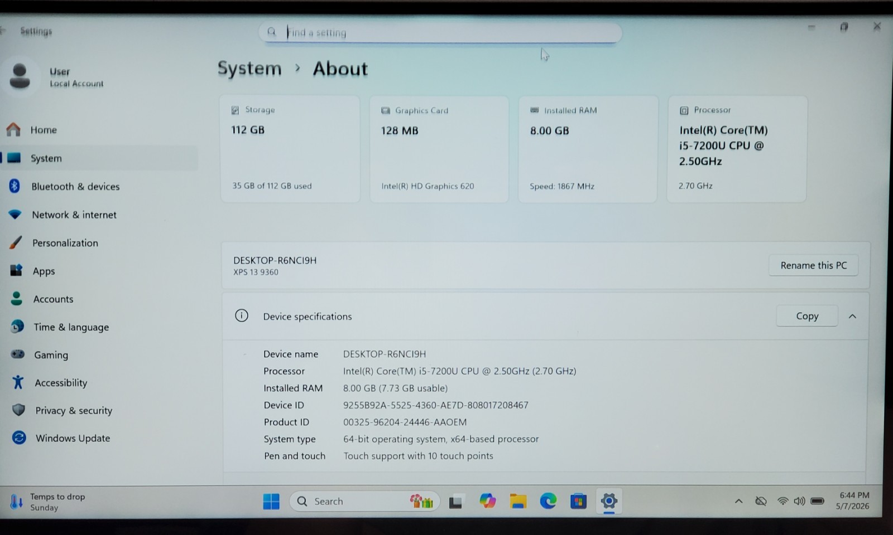
Task: Select the Device ID value text
Action: click(435, 405)
